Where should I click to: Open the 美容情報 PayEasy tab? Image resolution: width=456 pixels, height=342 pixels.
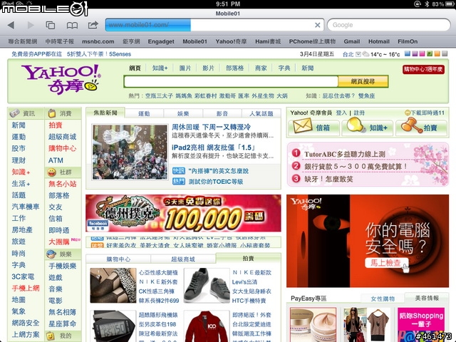tap(427, 298)
